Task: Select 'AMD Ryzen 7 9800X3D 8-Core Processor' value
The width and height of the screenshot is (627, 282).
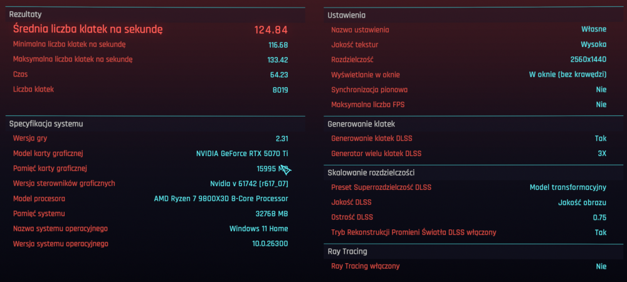Action: pyautogui.click(x=221, y=199)
